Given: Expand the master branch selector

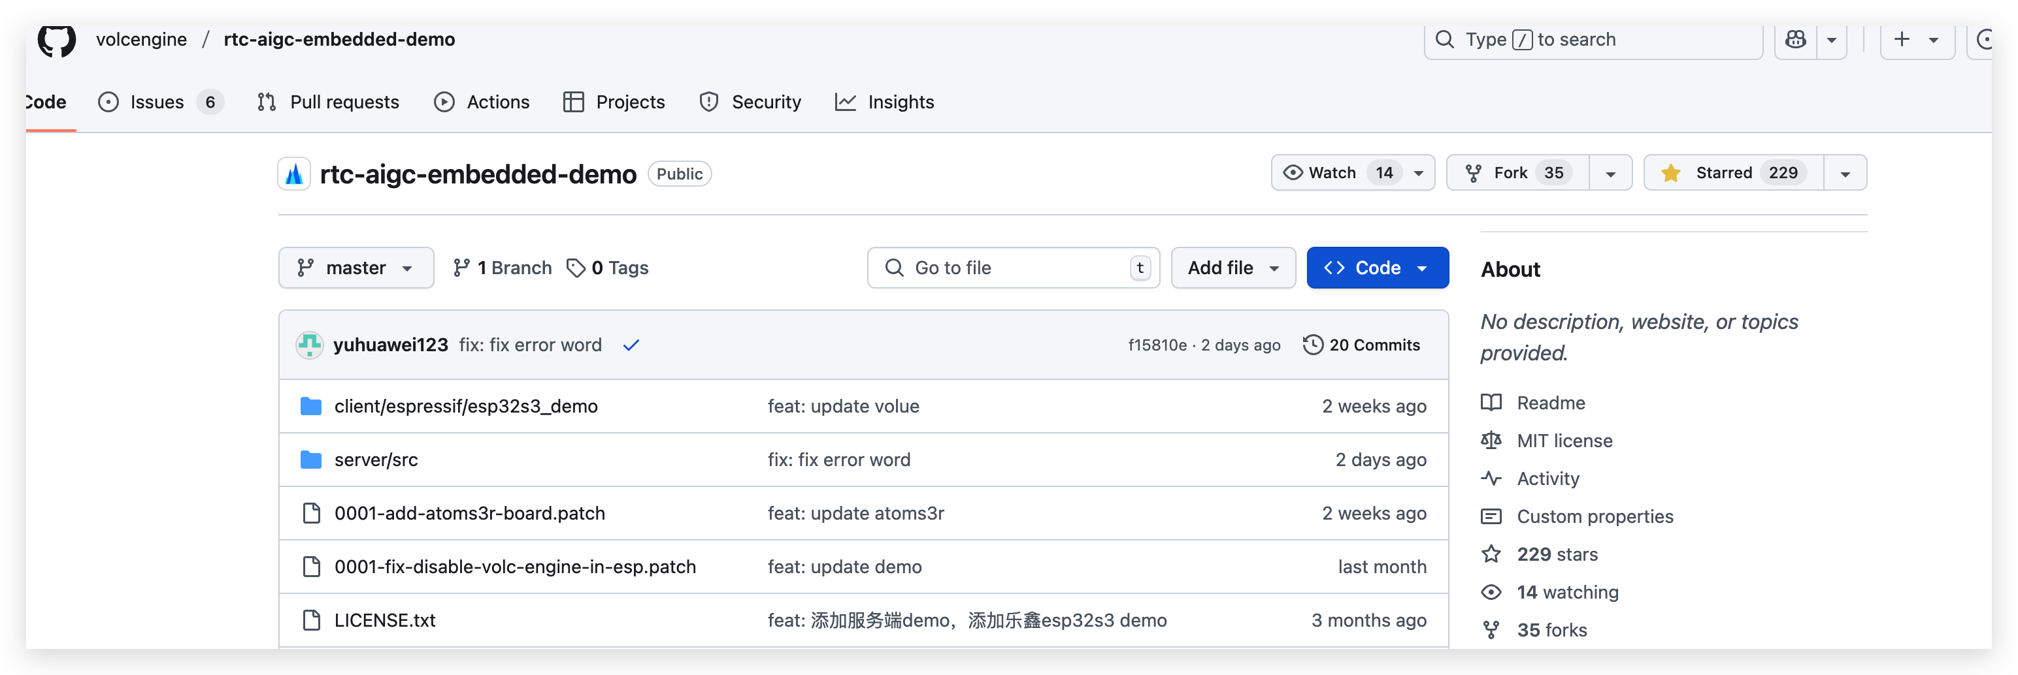Looking at the screenshot, I should point(356,268).
